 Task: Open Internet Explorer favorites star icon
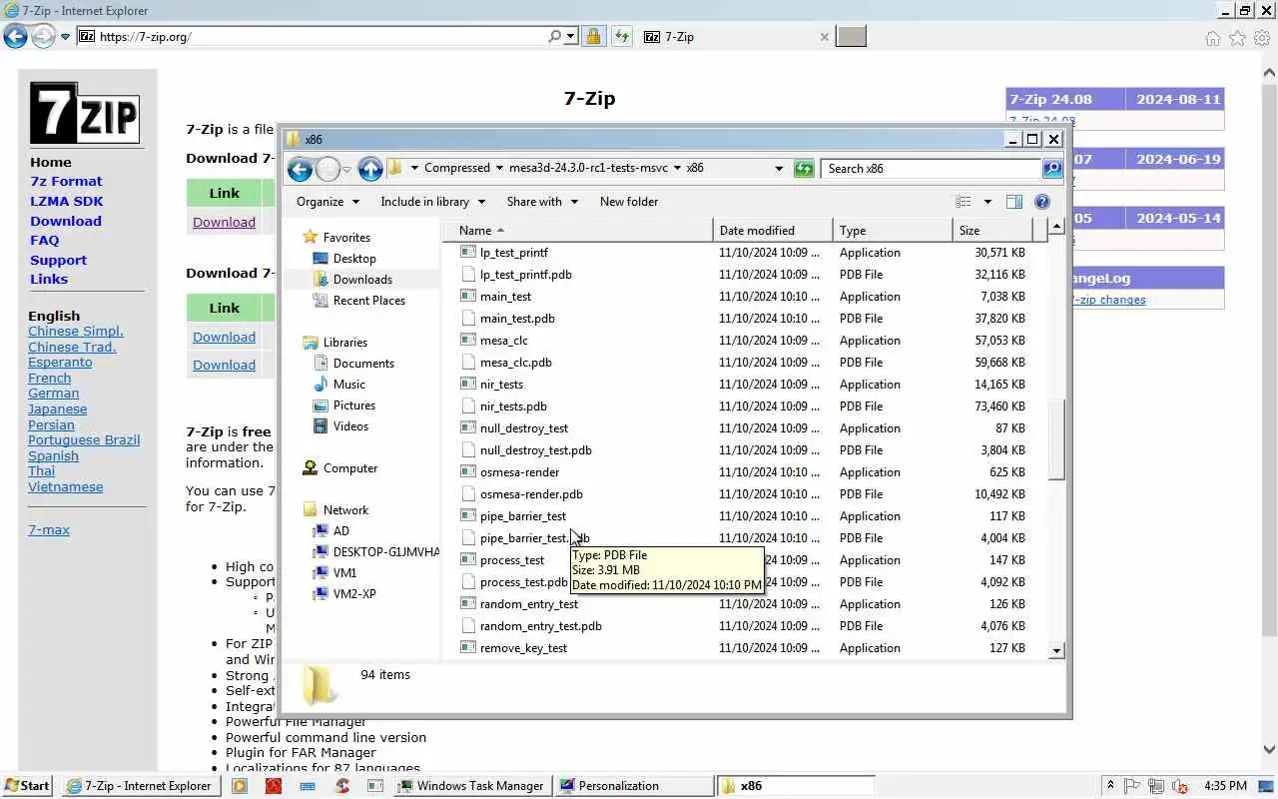(1237, 38)
